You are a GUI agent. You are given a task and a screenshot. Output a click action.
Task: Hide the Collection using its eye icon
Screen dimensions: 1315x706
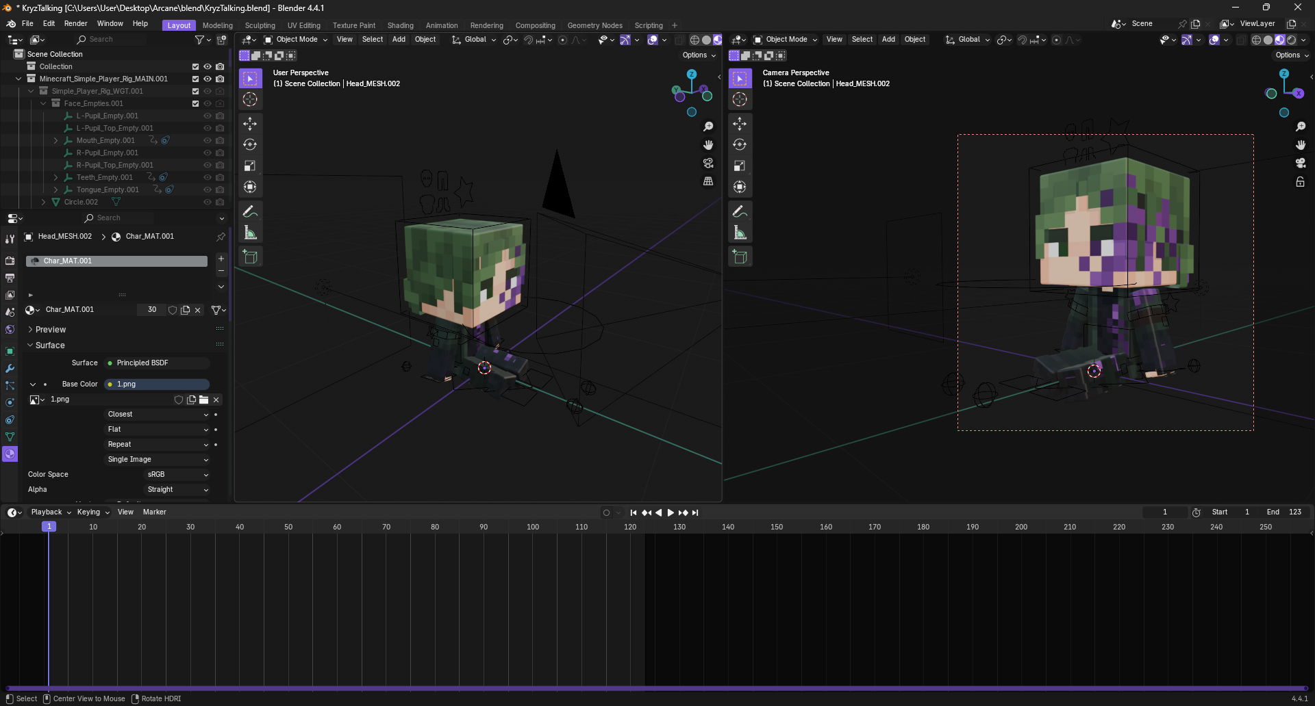click(x=208, y=67)
